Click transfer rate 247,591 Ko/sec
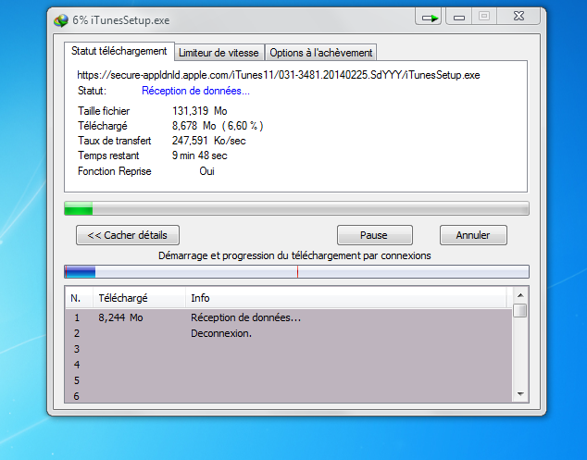The height and width of the screenshot is (460, 587). (x=209, y=141)
